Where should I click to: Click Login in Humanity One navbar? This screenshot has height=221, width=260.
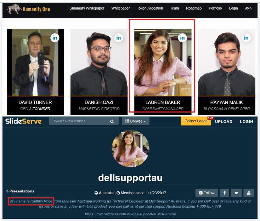click(x=233, y=8)
